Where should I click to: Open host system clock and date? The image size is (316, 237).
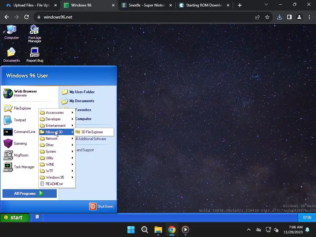click(293, 230)
